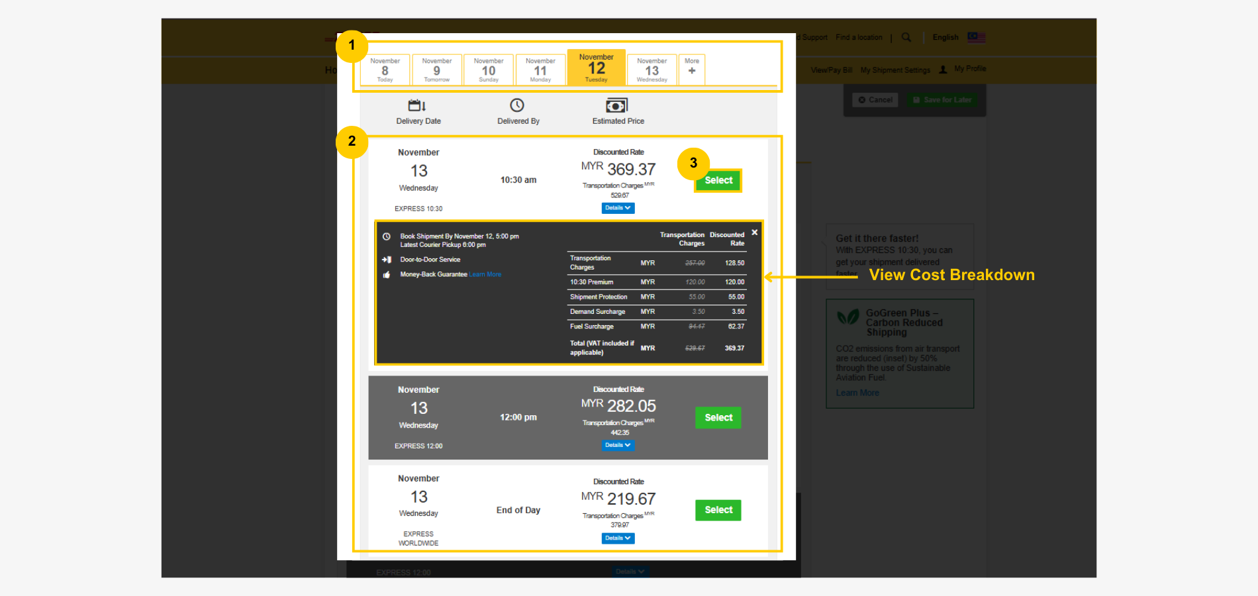1258x596 pixels.
Task: Collapse Details under the MYR 369.37 rate
Action: [x=618, y=208]
